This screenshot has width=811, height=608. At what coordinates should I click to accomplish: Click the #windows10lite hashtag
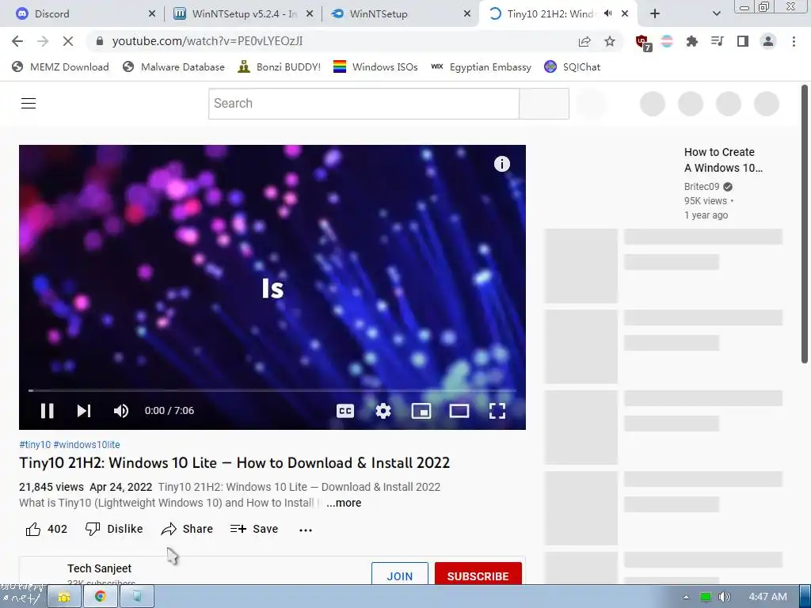[x=87, y=445]
